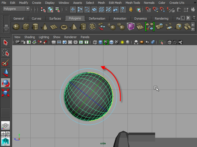Open the Edit Mesh menu
The image size is (197, 147).
[115, 3]
